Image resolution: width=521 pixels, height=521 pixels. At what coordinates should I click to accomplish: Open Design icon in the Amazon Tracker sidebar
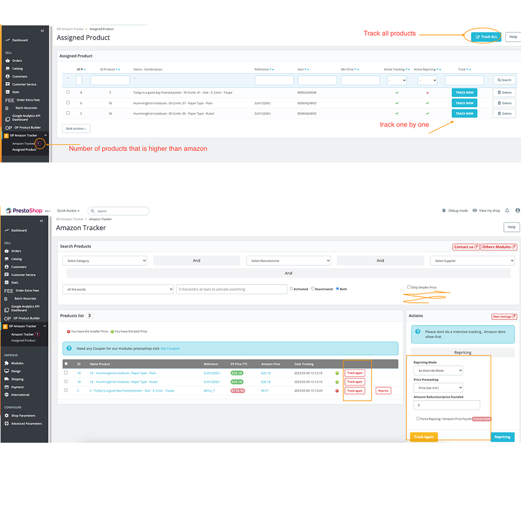[7, 371]
